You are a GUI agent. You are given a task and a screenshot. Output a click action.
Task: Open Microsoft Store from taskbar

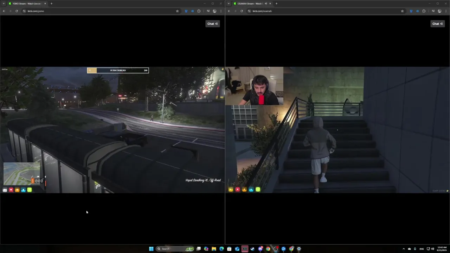pyautogui.click(x=229, y=249)
